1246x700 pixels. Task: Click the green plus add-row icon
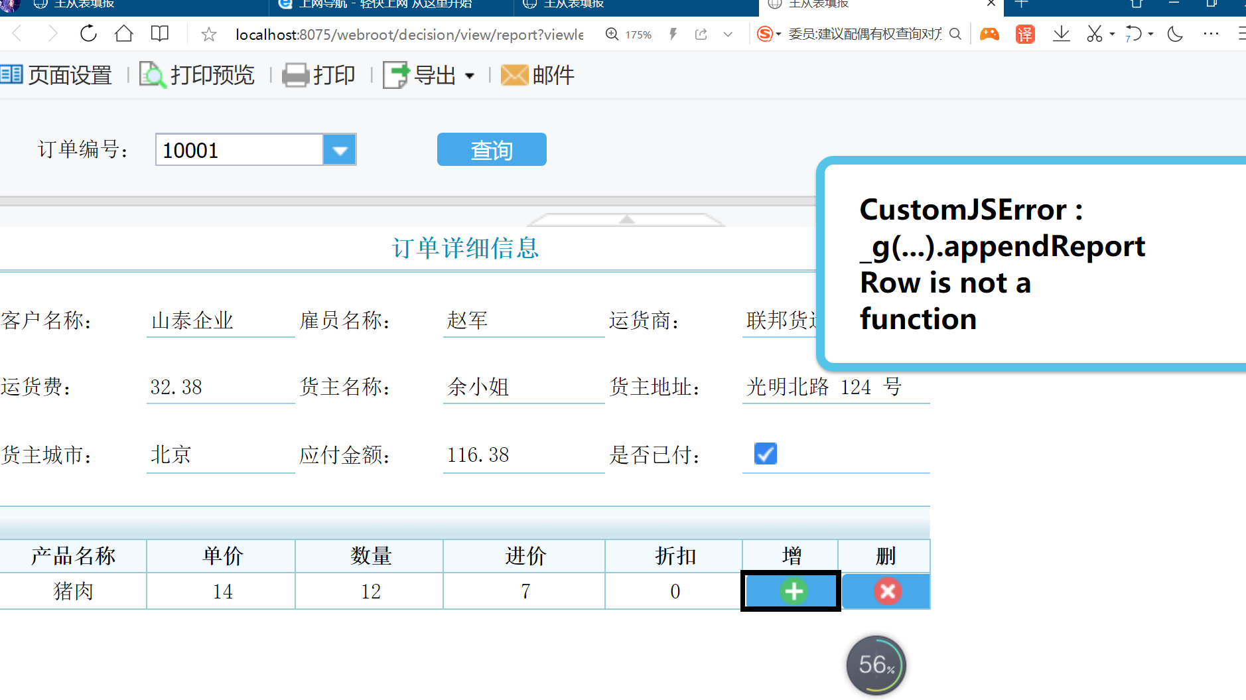pyautogui.click(x=793, y=591)
